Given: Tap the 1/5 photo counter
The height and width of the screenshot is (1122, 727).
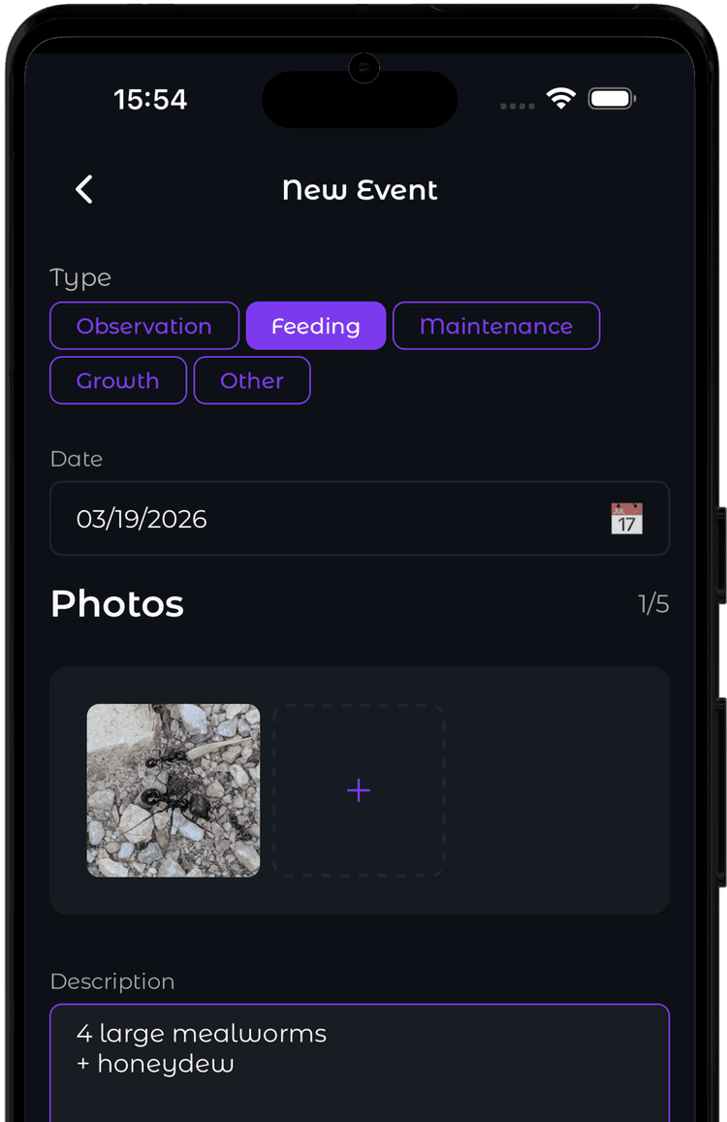Looking at the screenshot, I should pos(653,604).
